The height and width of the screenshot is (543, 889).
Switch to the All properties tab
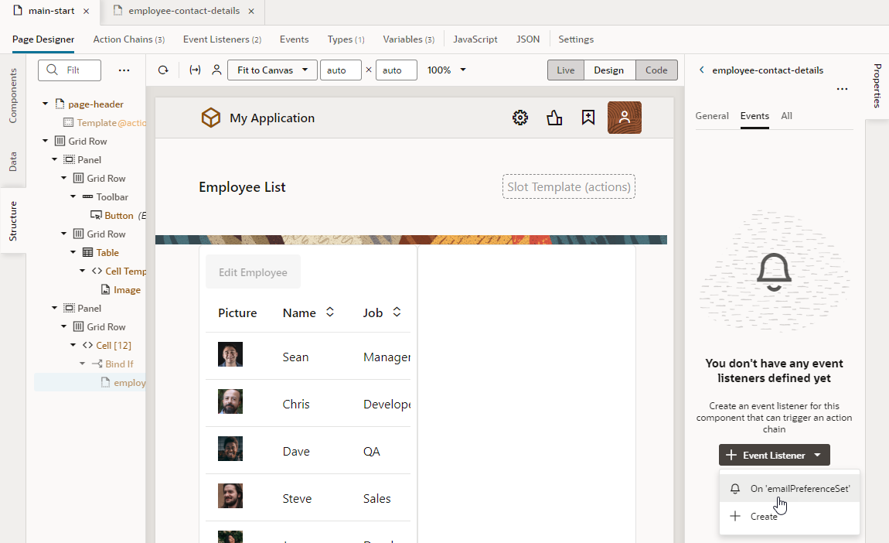point(786,116)
